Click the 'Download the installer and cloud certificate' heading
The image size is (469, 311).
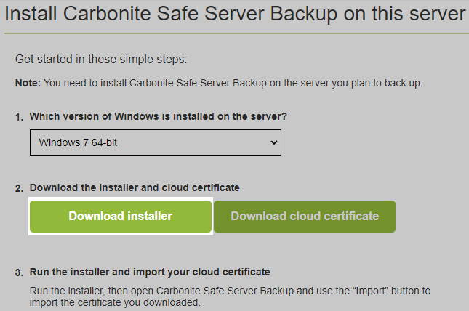135,187
